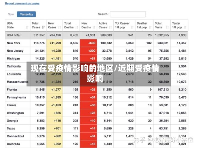Click New York's total cases 114,775
The image size is (198, 148).
pos(39,43)
